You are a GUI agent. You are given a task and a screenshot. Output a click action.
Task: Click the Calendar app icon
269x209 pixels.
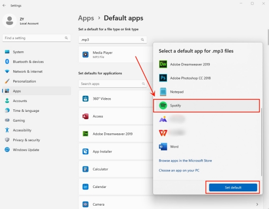click(x=86, y=187)
